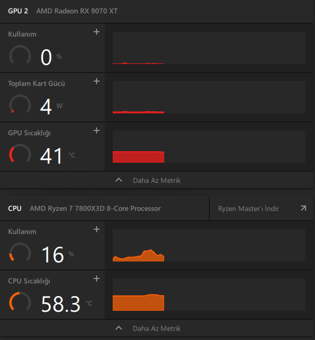315x340 pixels.
Task: Click the CPU temperature gauge dial
Action: point(20,302)
